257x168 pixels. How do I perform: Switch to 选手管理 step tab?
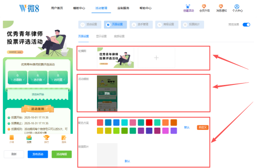(x=141, y=25)
